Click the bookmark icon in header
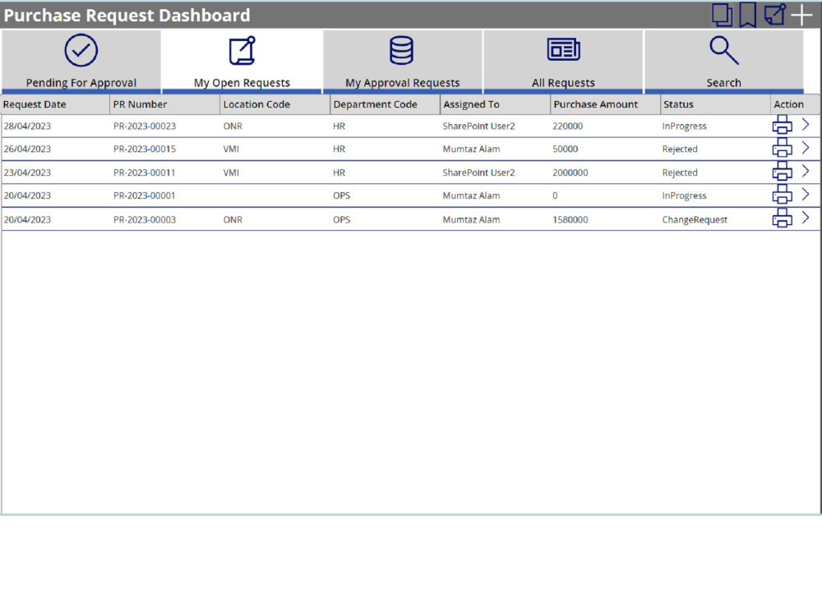The width and height of the screenshot is (822, 616). (x=747, y=15)
